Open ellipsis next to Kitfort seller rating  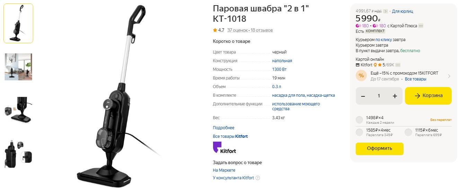[x=398, y=65]
